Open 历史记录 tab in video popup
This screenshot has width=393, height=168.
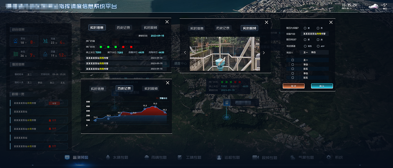[223, 28]
